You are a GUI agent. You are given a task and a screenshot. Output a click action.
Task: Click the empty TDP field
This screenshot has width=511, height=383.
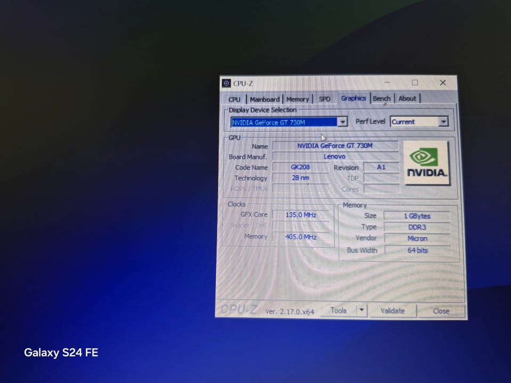click(381, 178)
